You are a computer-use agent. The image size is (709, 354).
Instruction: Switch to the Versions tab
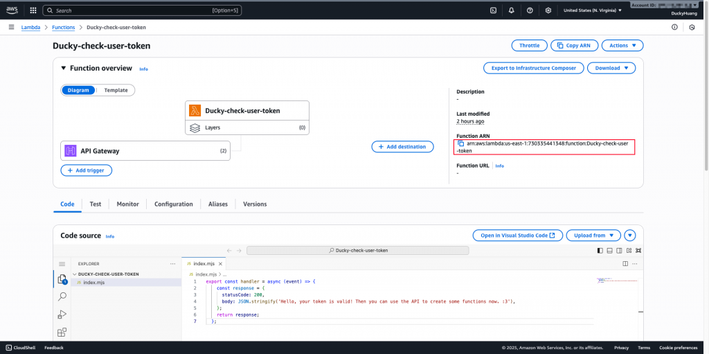click(x=255, y=204)
